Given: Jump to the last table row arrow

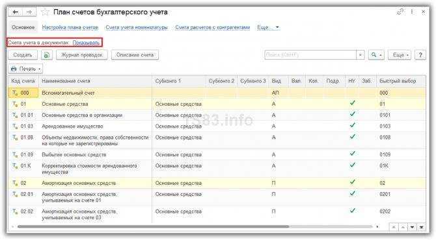Looking at the screenshot, I should 422,227.
